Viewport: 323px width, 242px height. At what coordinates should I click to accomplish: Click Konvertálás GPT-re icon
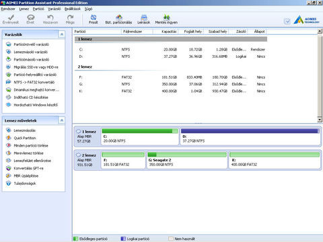(x=9, y=168)
